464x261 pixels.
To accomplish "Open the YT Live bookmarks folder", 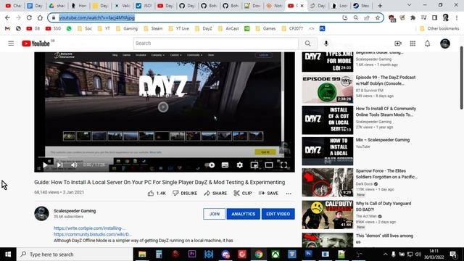I will point(179,29).
